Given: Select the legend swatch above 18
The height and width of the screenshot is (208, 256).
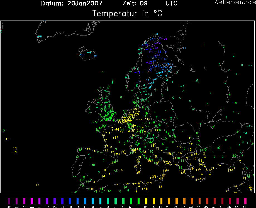Looking at the screenshot, I should click(x=161, y=201).
